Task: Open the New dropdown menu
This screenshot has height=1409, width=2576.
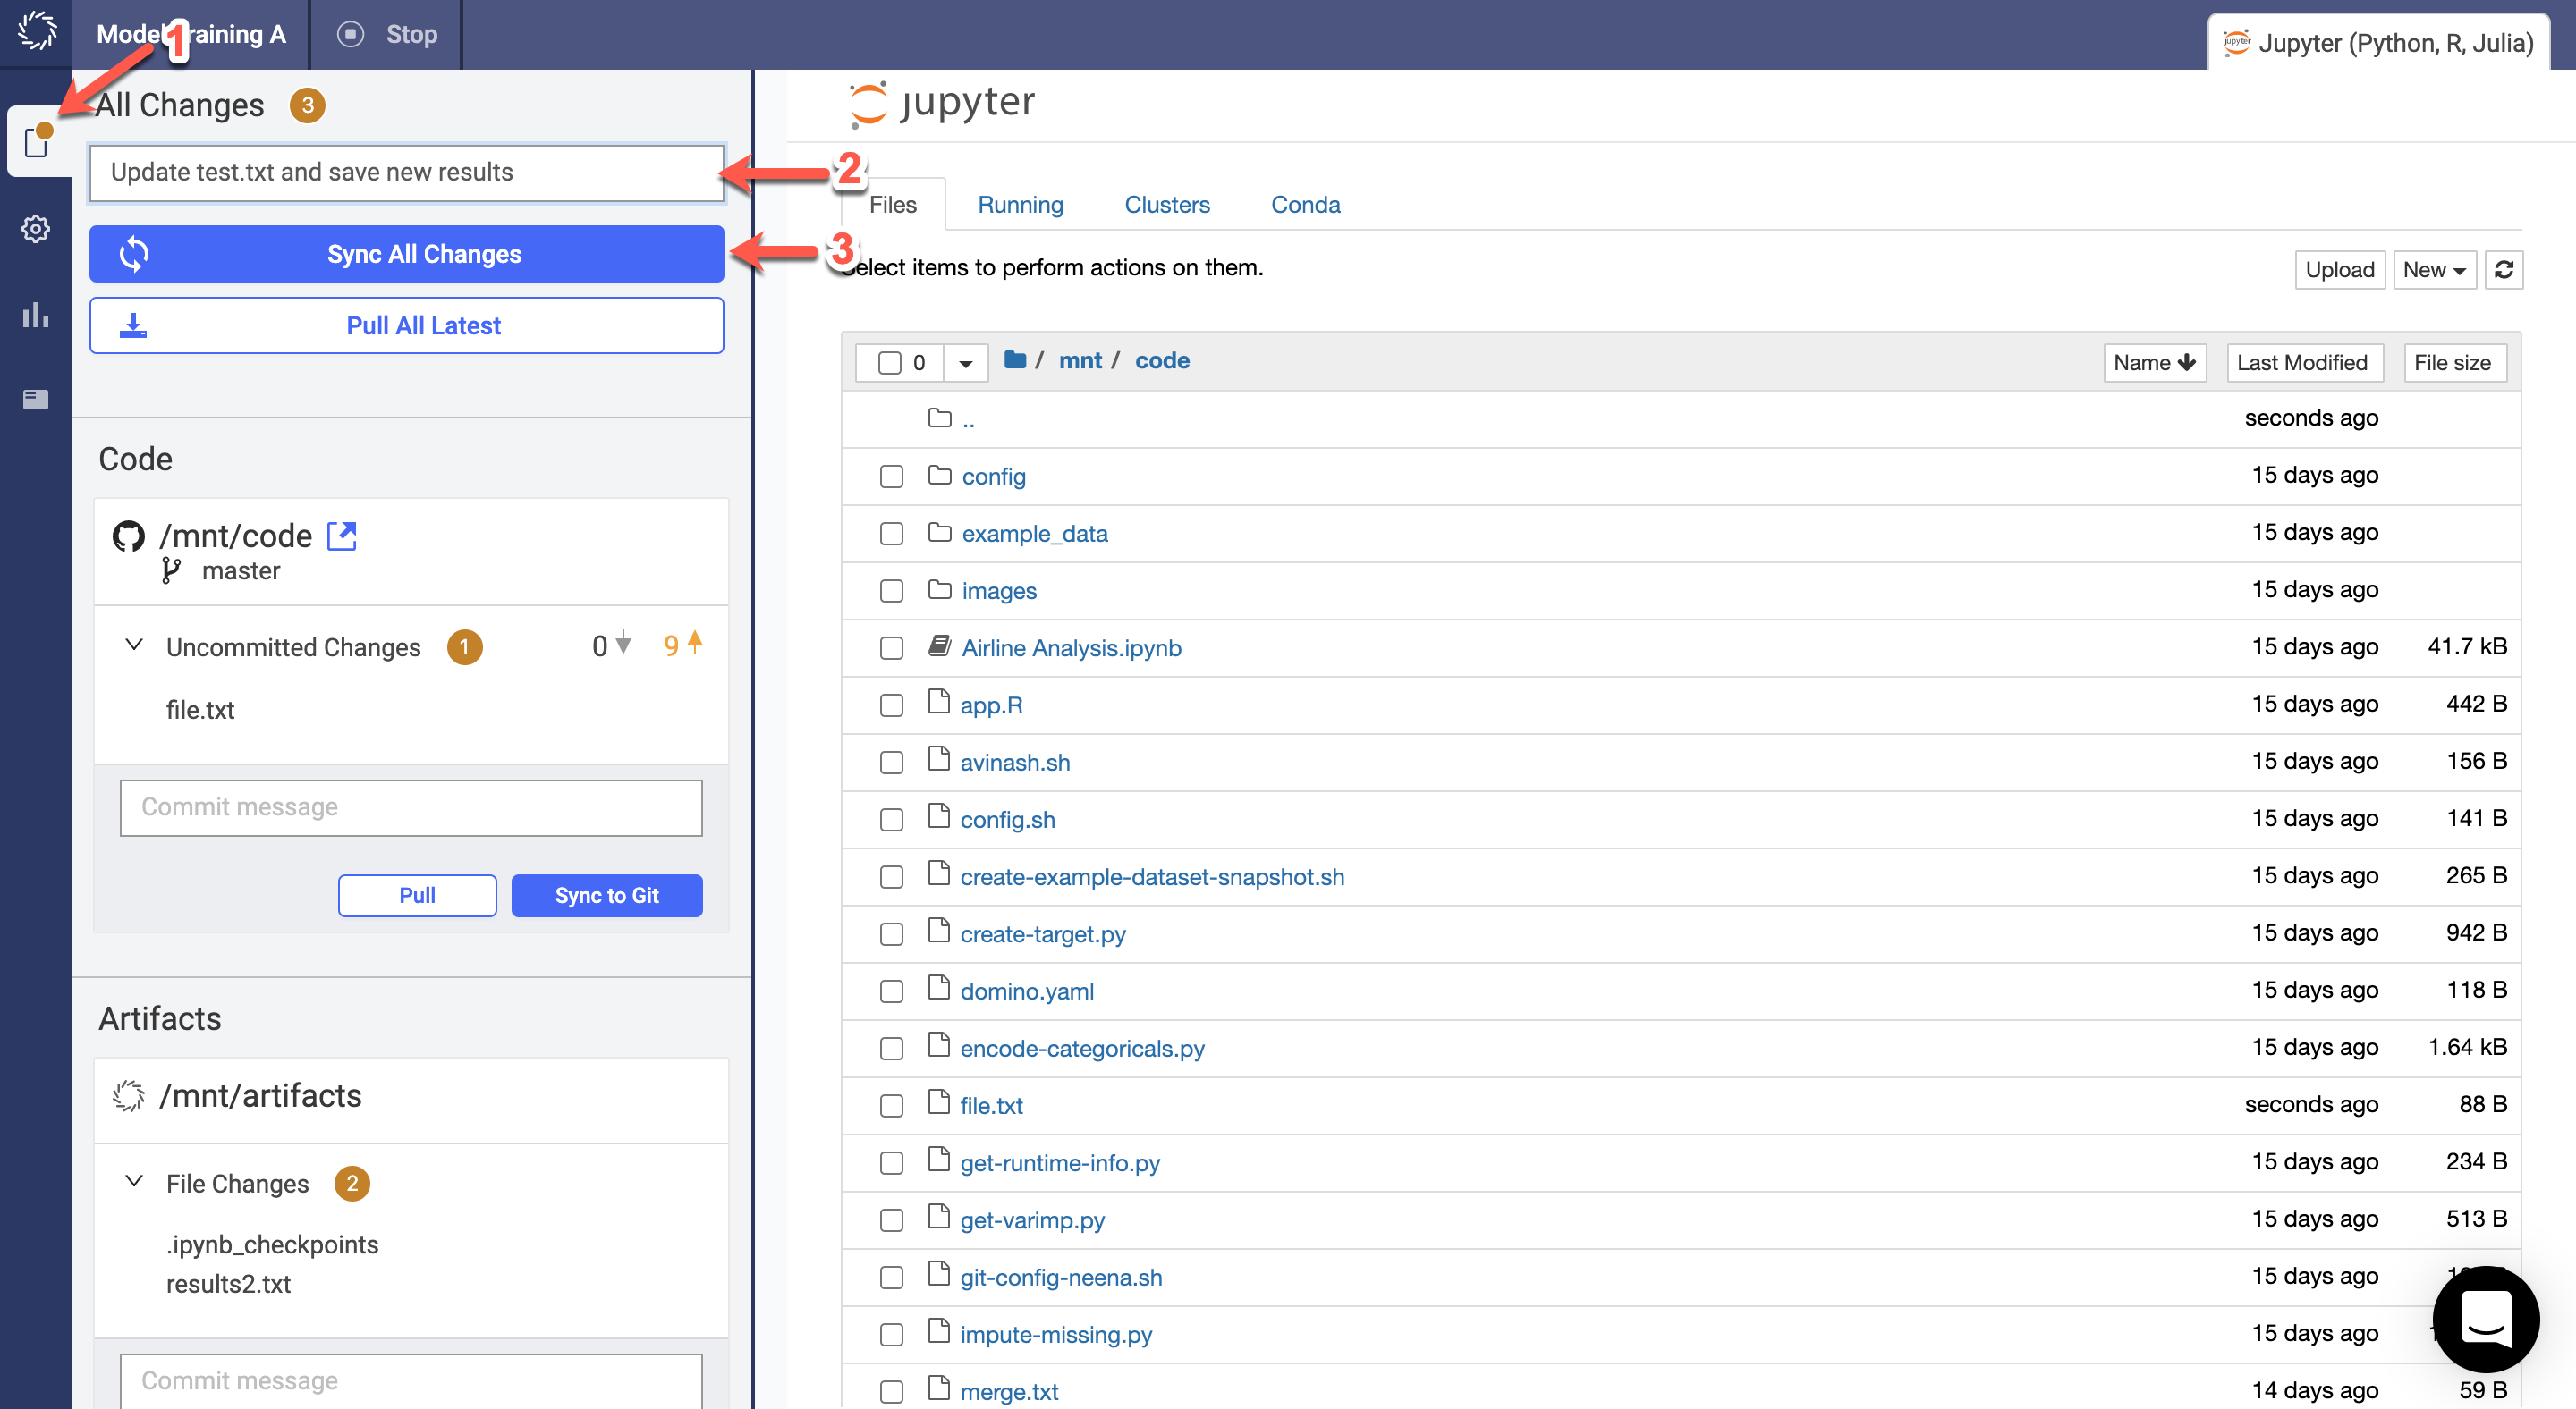Action: tap(2433, 270)
